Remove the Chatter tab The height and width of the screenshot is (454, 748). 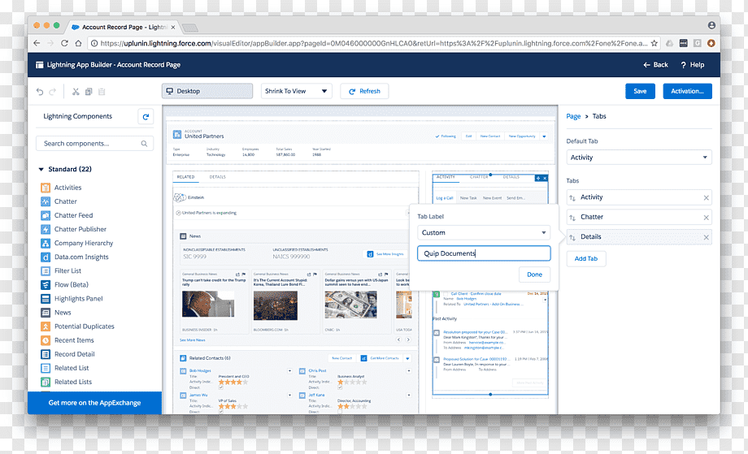706,218
